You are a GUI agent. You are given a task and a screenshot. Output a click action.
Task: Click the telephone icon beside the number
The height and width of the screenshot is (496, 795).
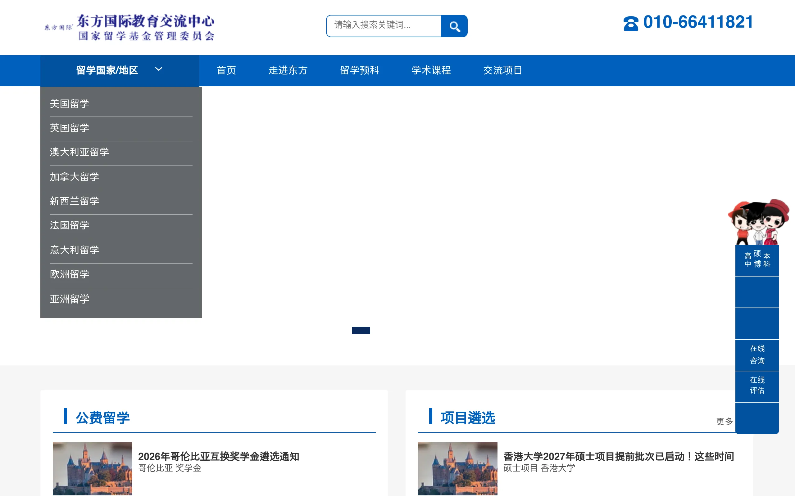coord(630,23)
